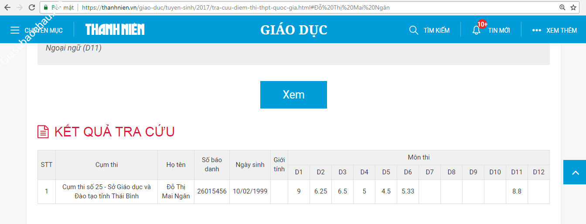The image size is (586, 224).
Task: Click the D11 score cell 8.8
Action: 517,191
